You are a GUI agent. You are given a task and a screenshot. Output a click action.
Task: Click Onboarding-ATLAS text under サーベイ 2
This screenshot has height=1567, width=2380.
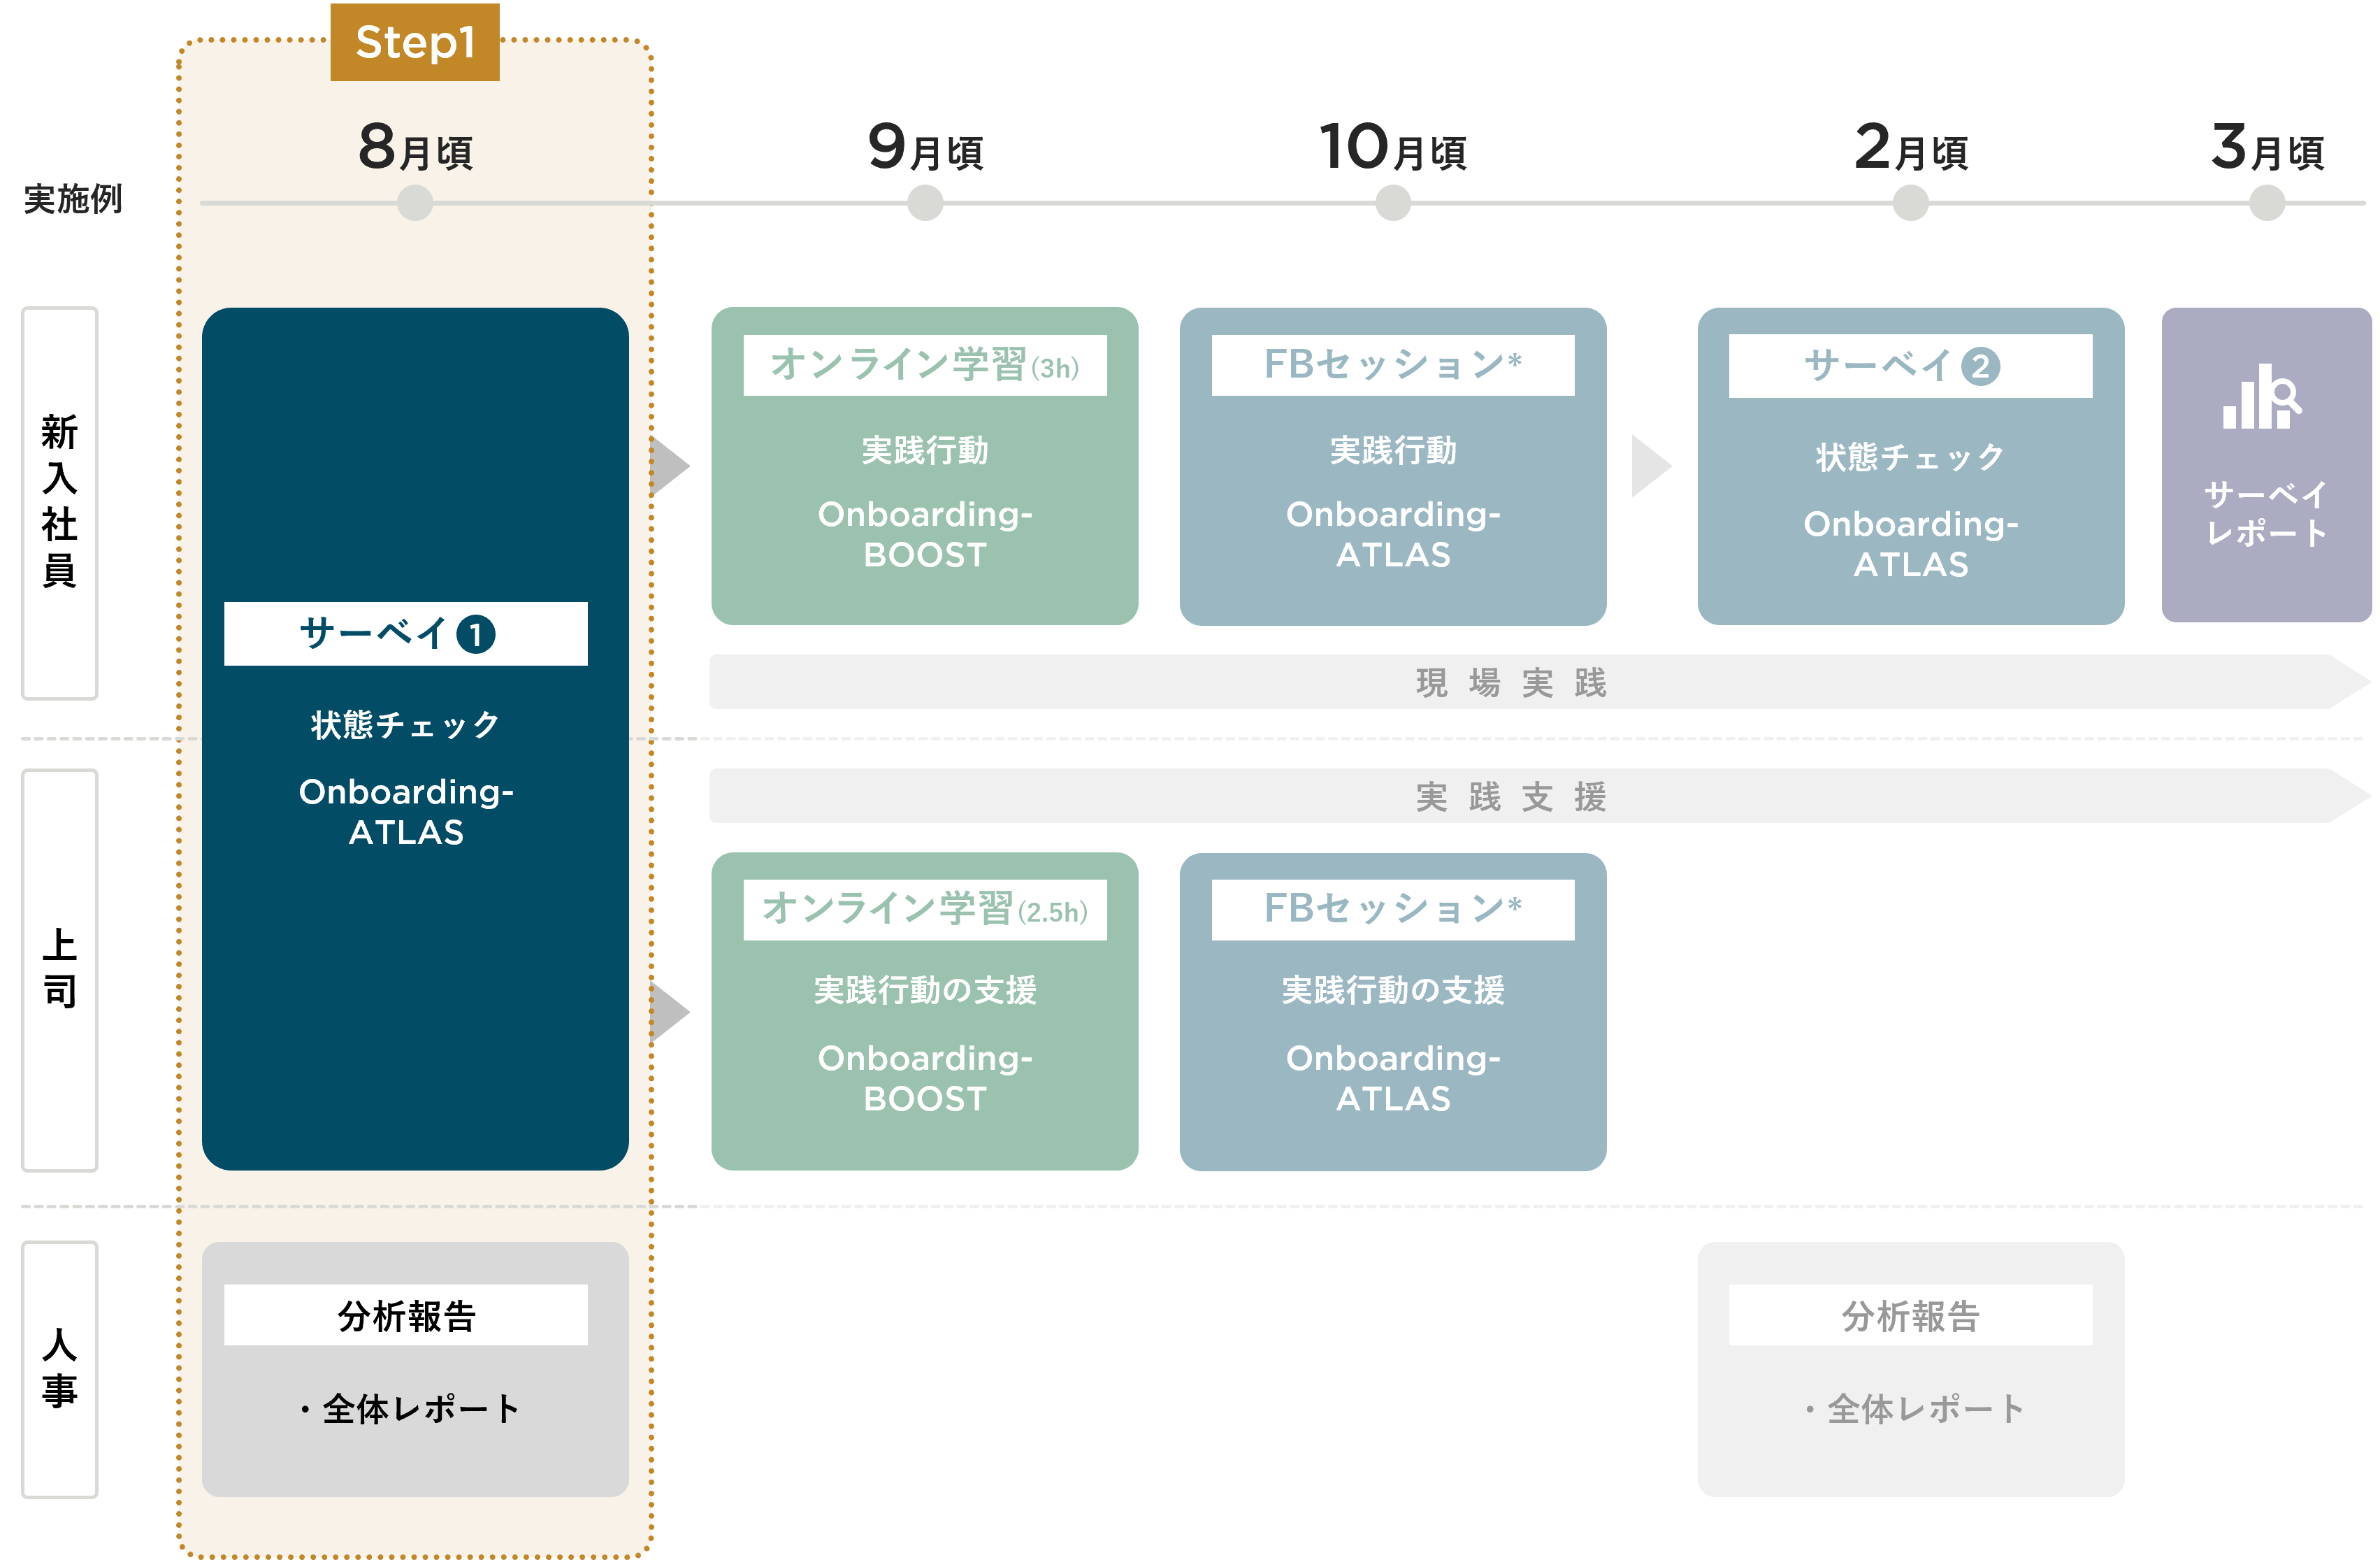[x=1910, y=543]
